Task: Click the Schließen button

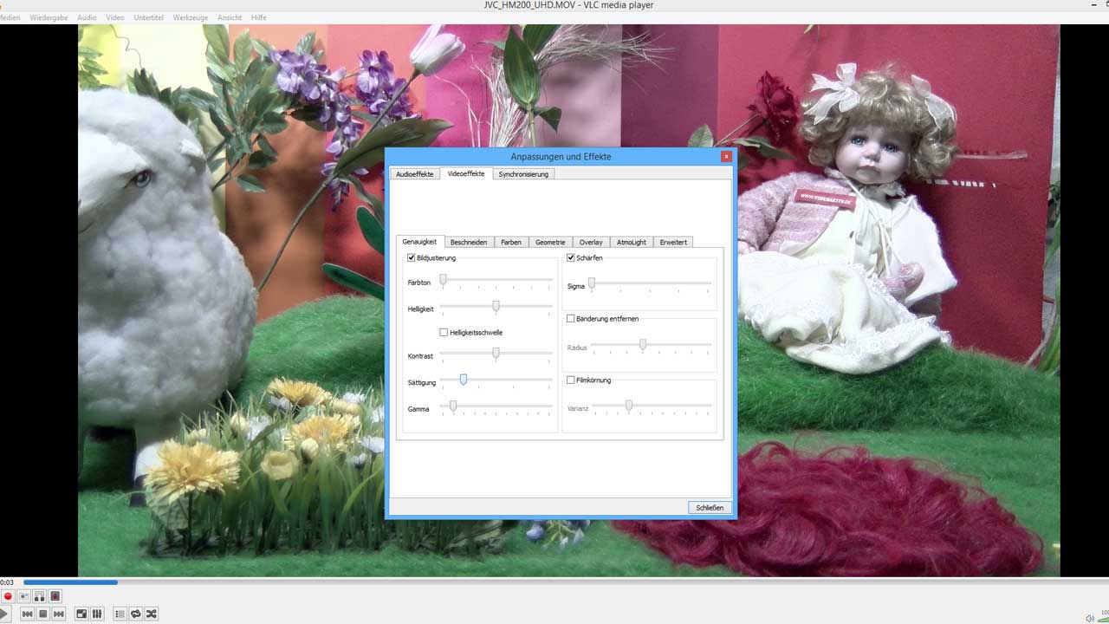Action: [710, 508]
